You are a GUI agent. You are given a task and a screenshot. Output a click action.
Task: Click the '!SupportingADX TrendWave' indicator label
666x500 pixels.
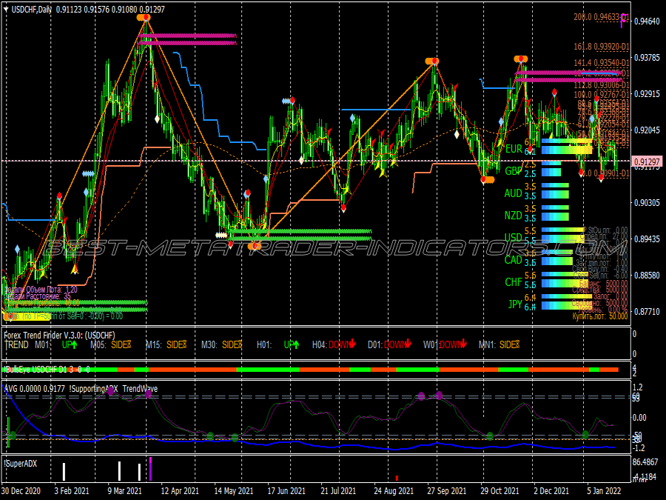pyautogui.click(x=113, y=389)
